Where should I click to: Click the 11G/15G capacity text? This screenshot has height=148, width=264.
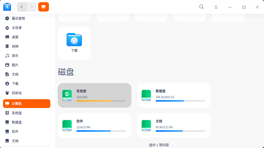click(82, 97)
